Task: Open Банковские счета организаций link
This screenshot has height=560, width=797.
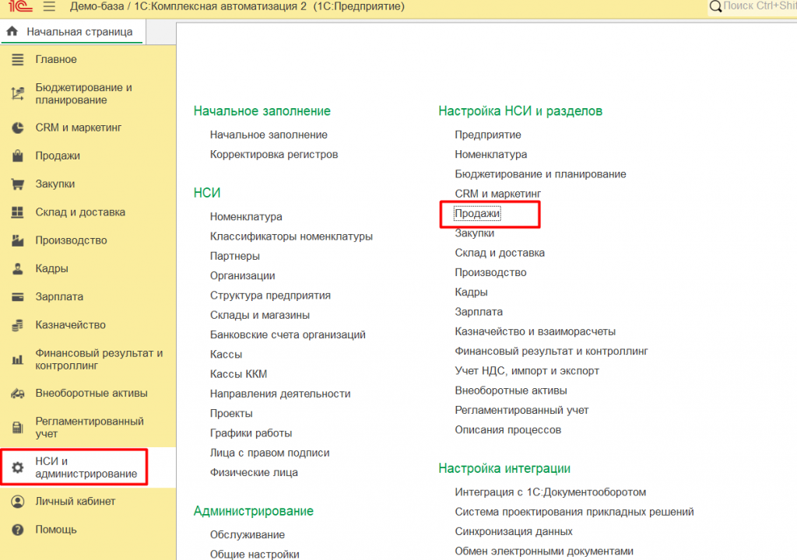Action: (x=288, y=335)
